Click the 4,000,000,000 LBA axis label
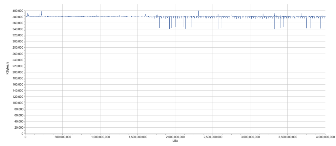Image resolution: width=336 pixels, height=146 pixels. (325, 137)
